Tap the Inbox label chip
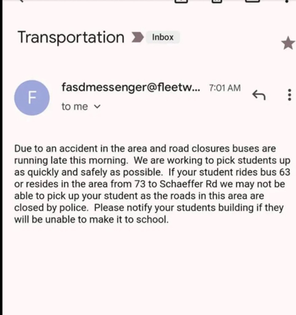The height and width of the screenshot is (315, 296). pos(163,38)
